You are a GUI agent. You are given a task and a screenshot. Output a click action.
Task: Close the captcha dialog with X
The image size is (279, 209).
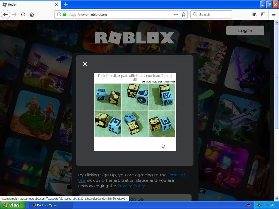tap(85, 64)
